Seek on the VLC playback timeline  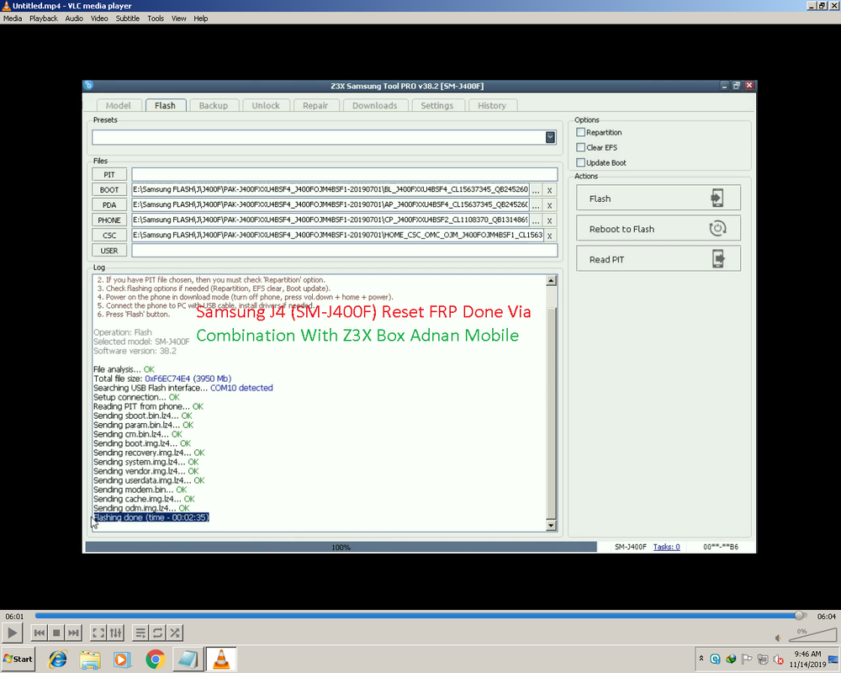(420, 616)
